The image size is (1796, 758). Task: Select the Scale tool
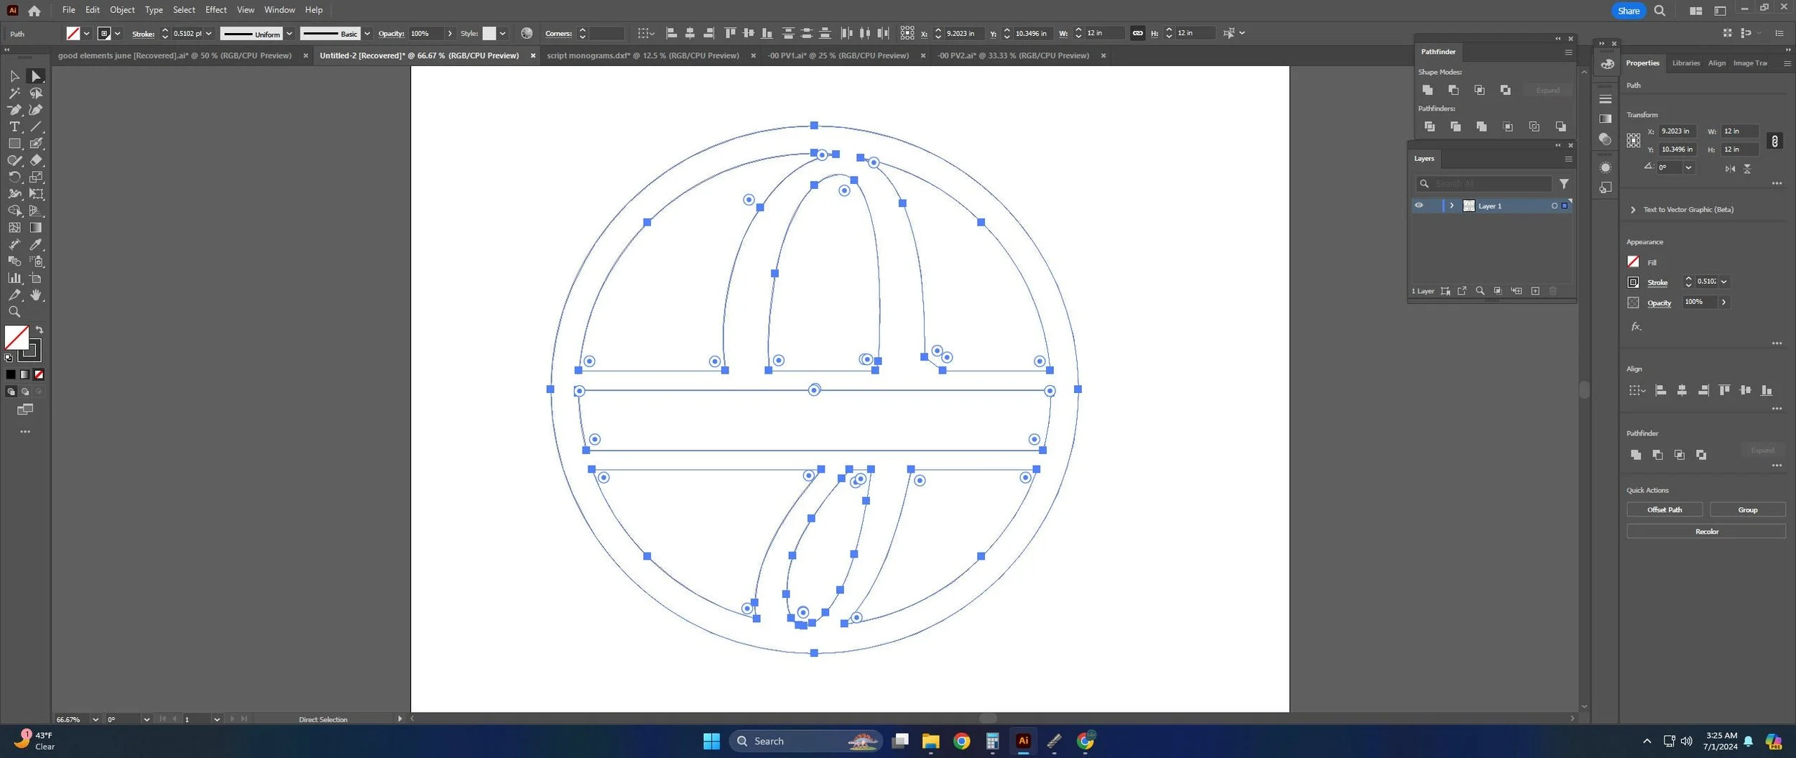pos(36,177)
